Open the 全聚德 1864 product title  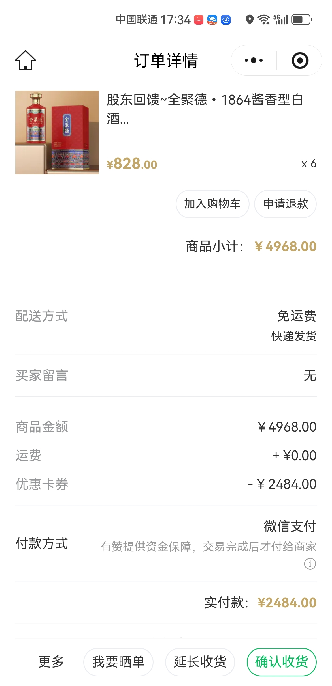click(205, 109)
